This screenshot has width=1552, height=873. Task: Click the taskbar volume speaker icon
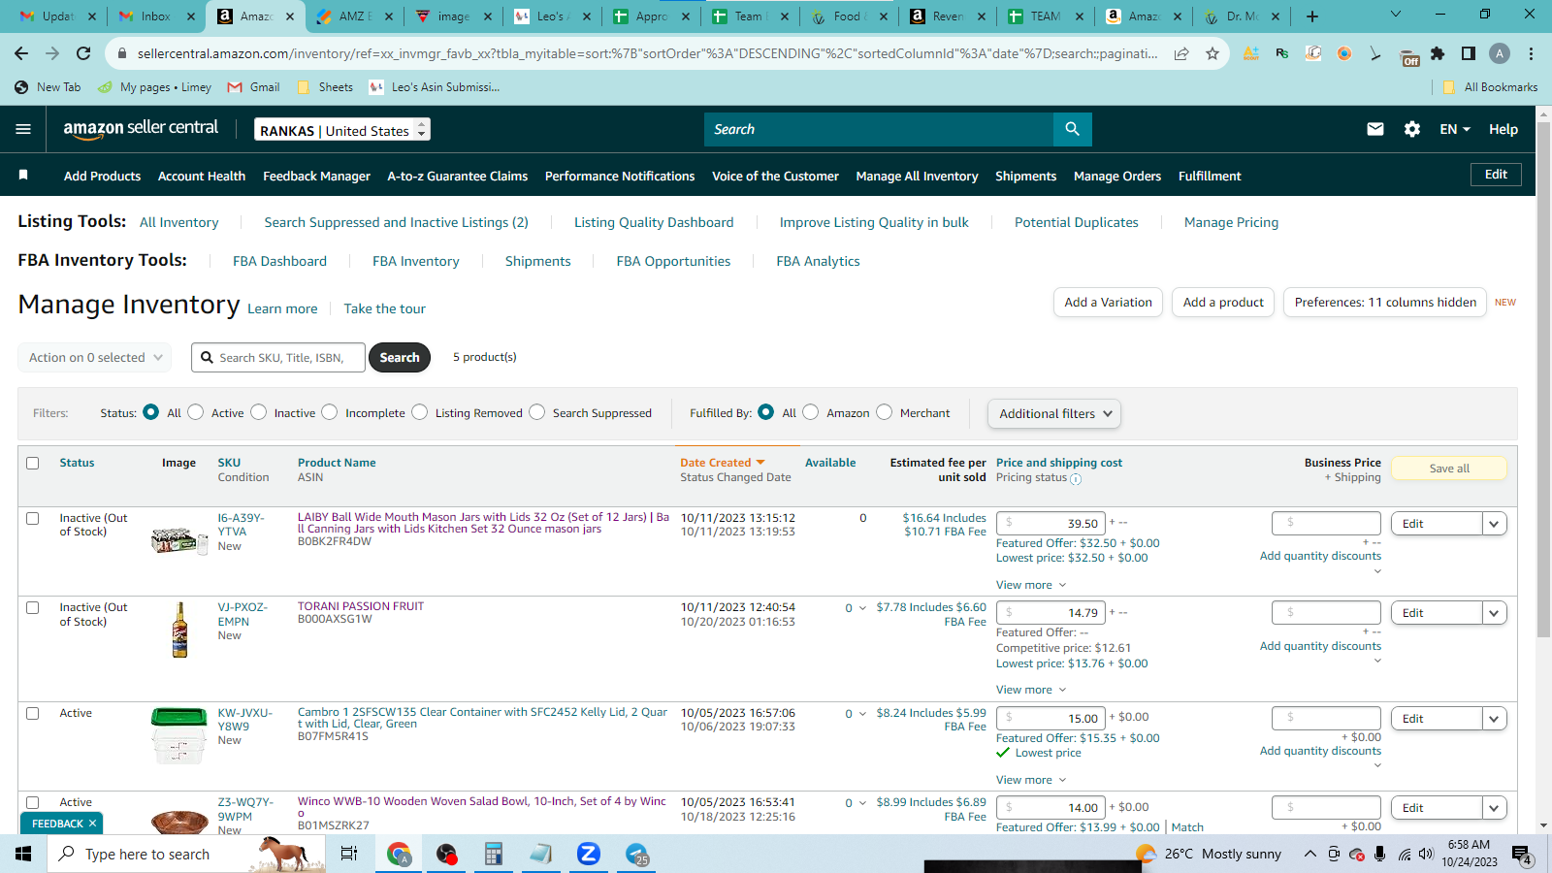click(1426, 855)
